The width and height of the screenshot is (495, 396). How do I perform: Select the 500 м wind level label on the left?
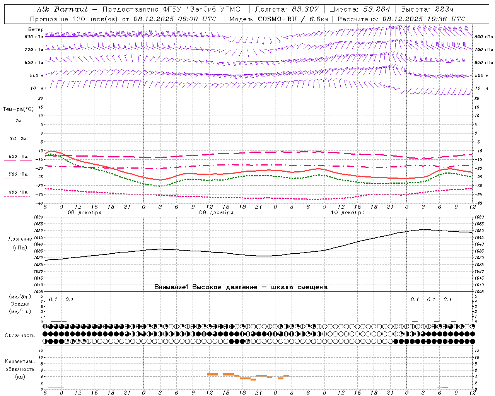[37, 75]
